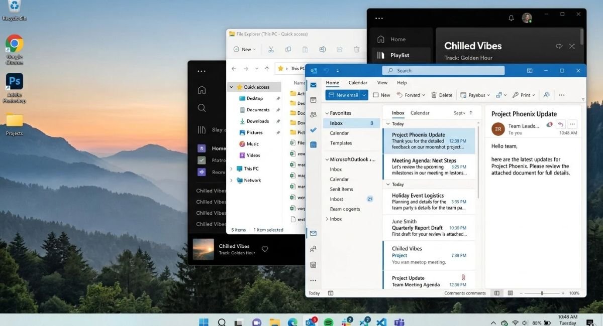Click the New button in Outlook's ribbon
The height and width of the screenshot is (326, 603).
[381, 95]
